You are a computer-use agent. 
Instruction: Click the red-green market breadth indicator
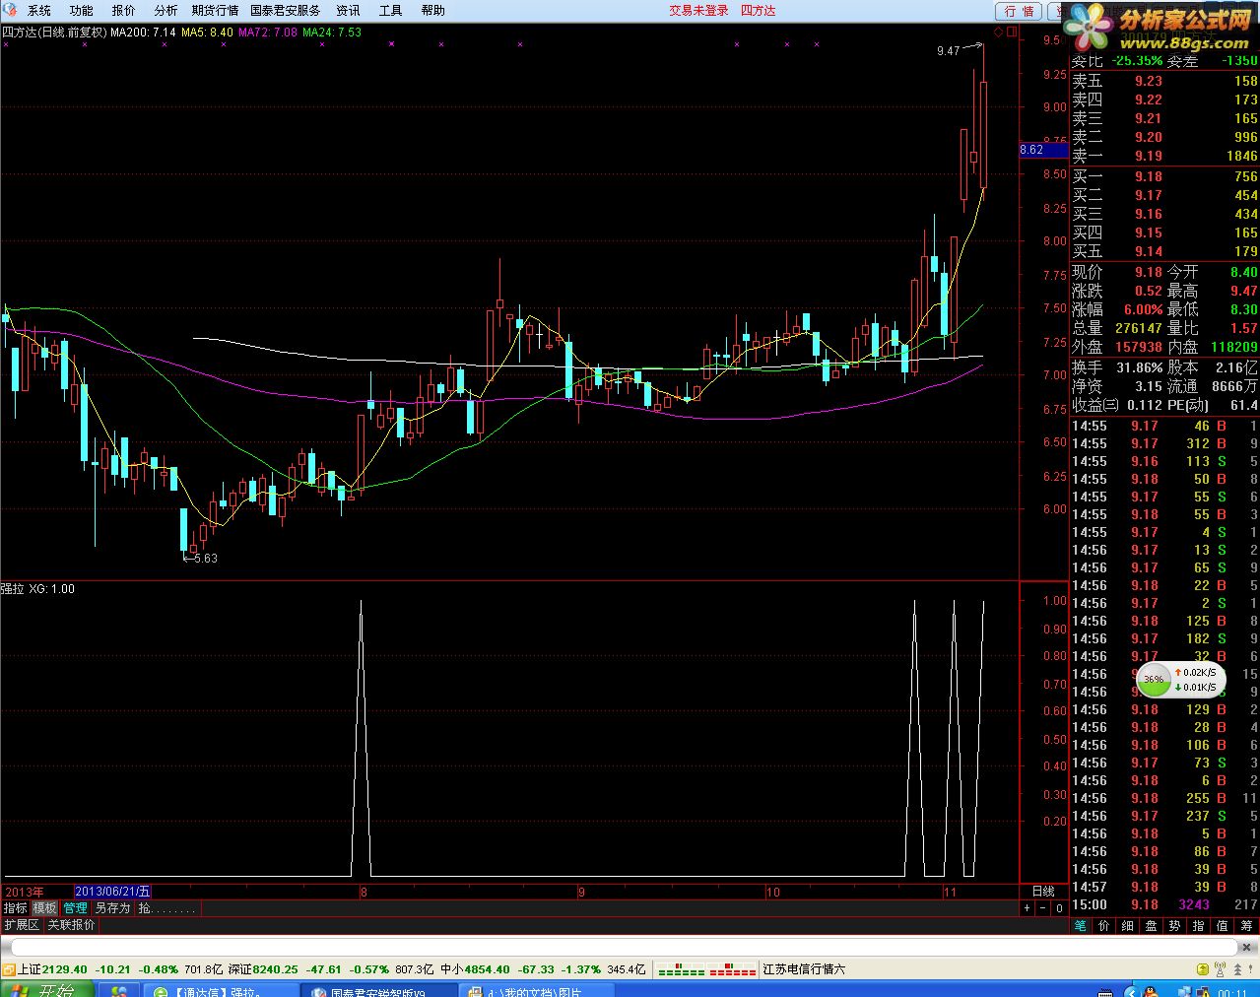706,969
